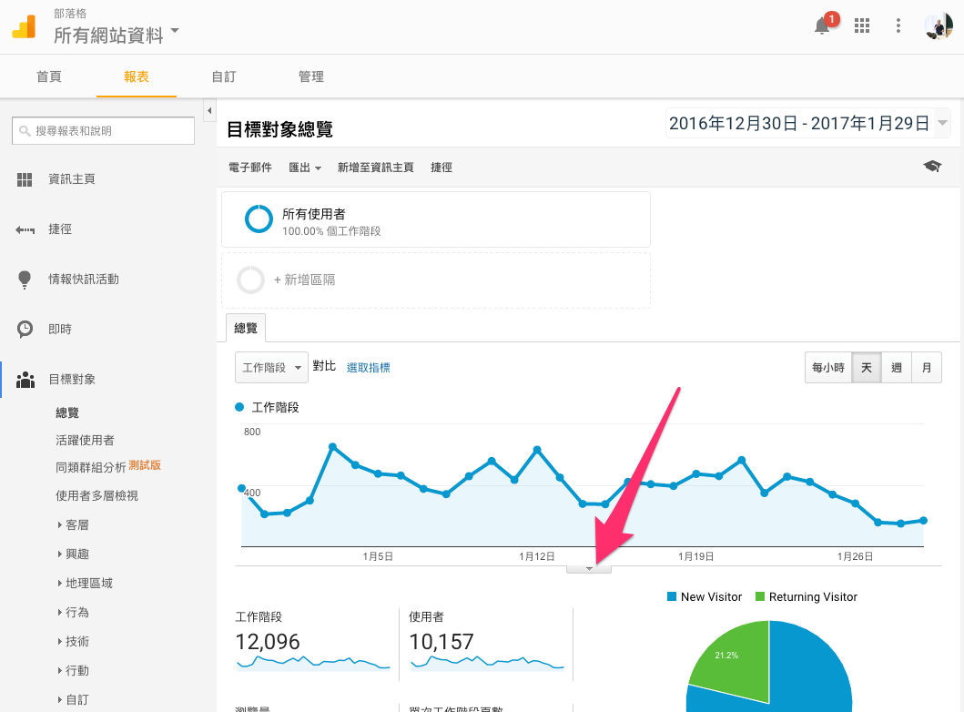The height and width of the screenshot is (712, 964).
Task: Select the 總覽 chart tab
Action: tap(246, 329)
